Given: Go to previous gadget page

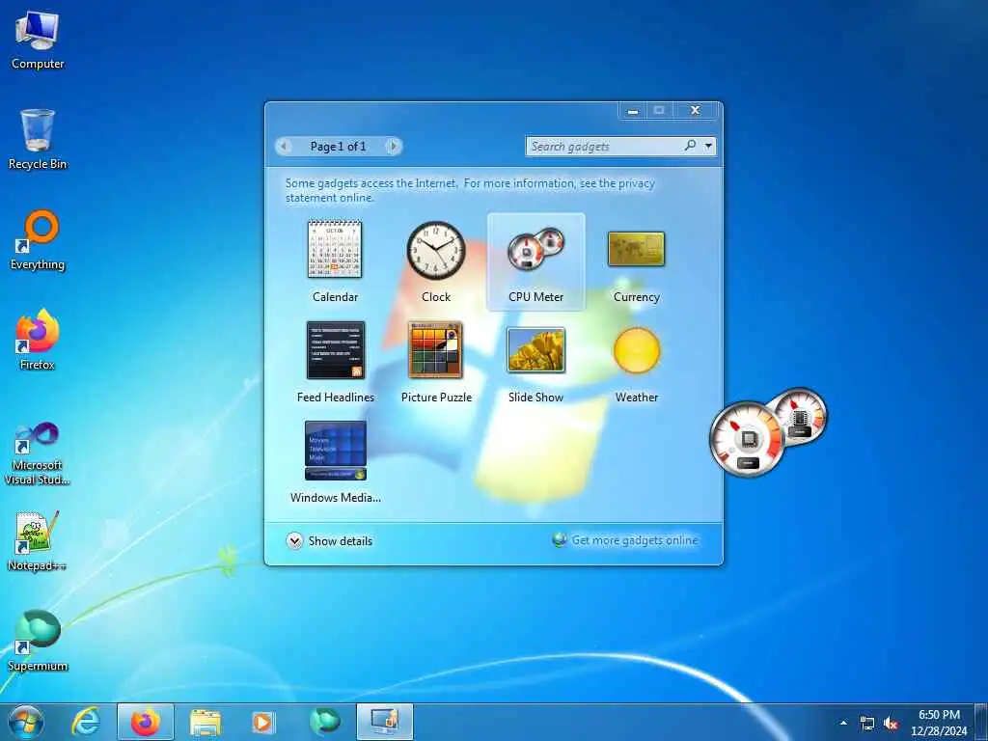Looking at the screenshot, I should coord(285,147).
